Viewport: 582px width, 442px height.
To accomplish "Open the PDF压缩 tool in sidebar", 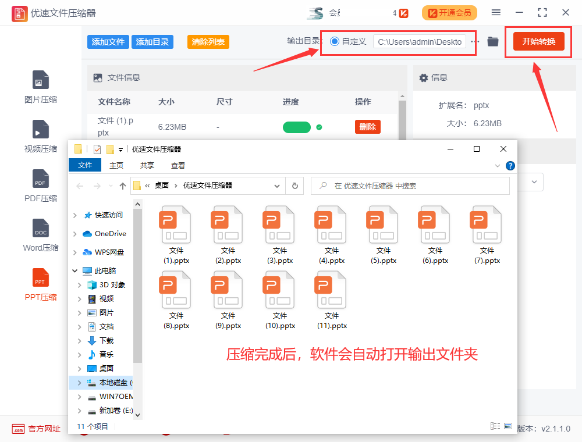I will pos(41,186).
